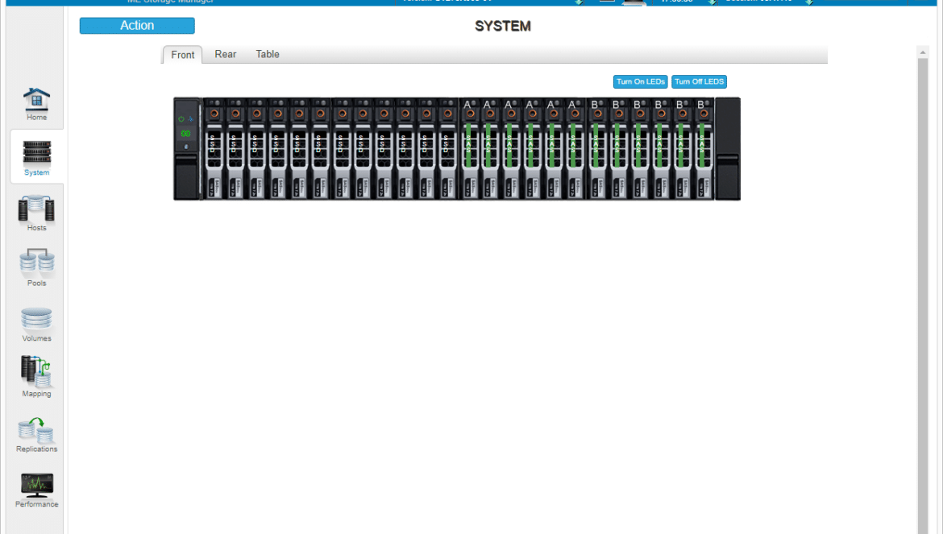The height and width of the screenshot is (534, 943).
Task: Select the third SAS drive labeled A
Action: [511, 148]
